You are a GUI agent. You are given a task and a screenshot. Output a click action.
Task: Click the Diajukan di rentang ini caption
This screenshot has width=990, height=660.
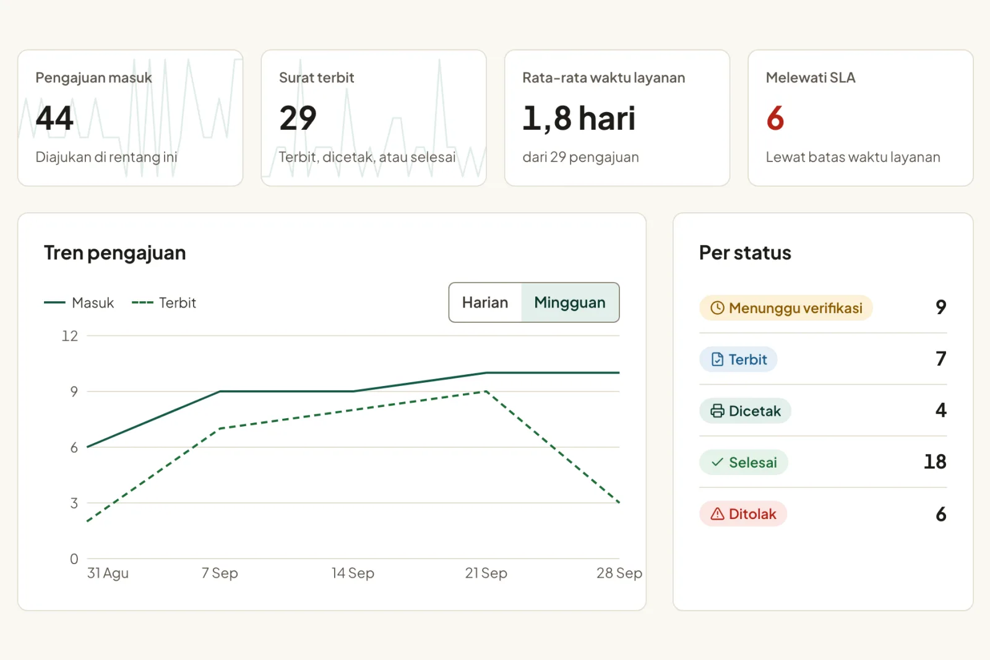point(106,157)
